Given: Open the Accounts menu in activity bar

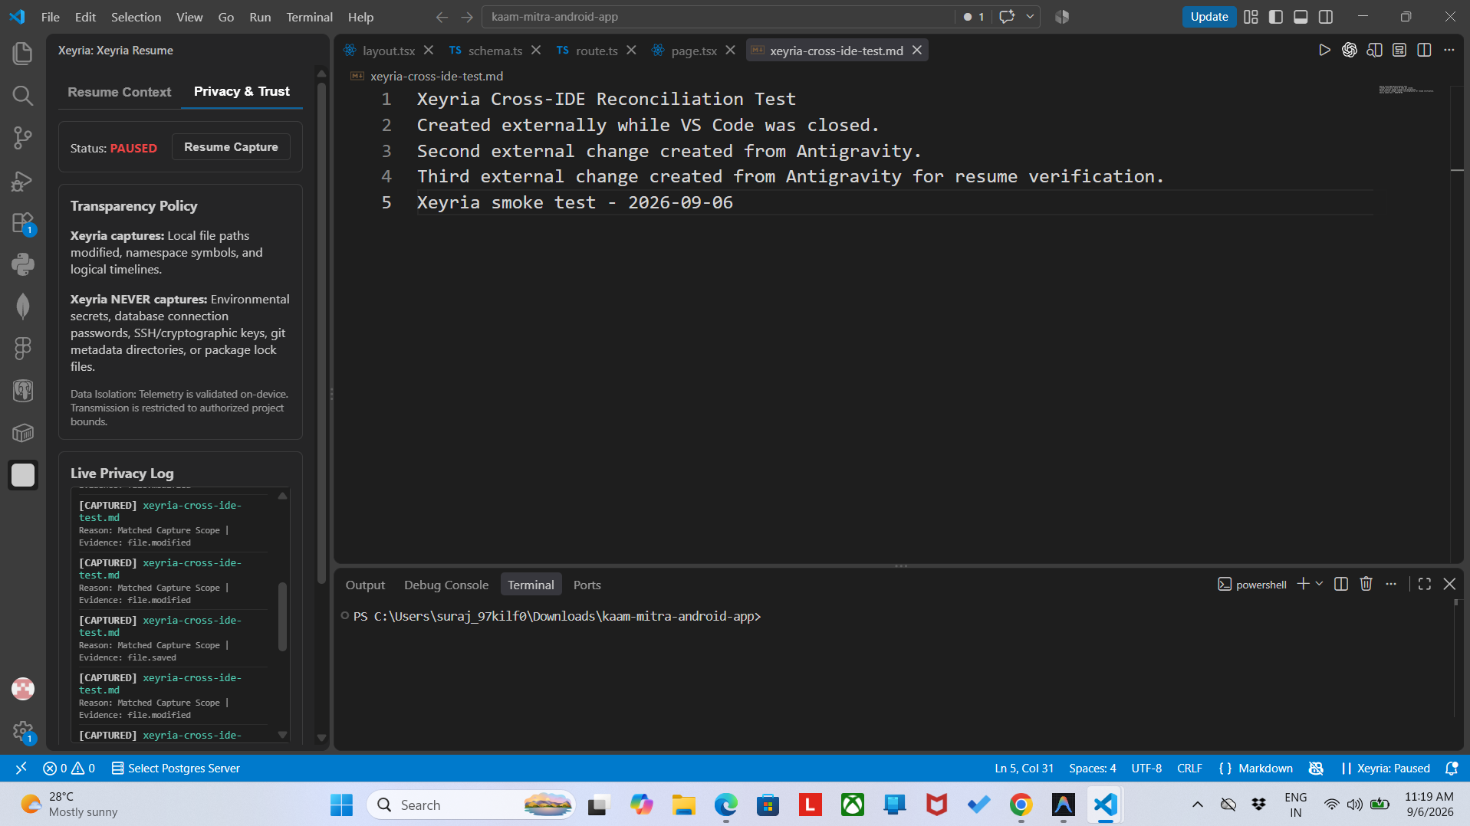Looking at the screenshot, I should coord(23,689).
